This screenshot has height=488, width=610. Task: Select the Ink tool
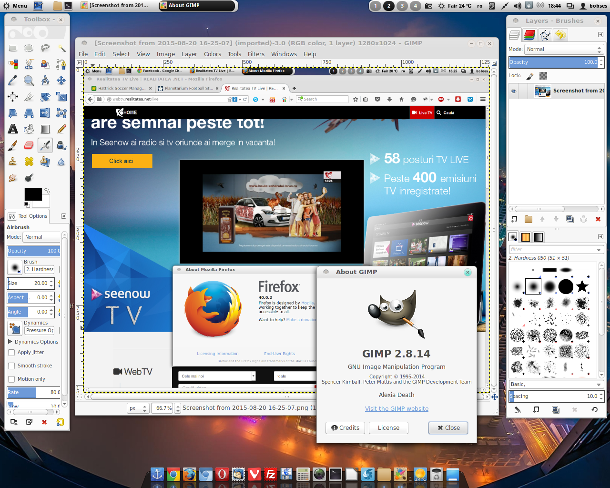61,145
